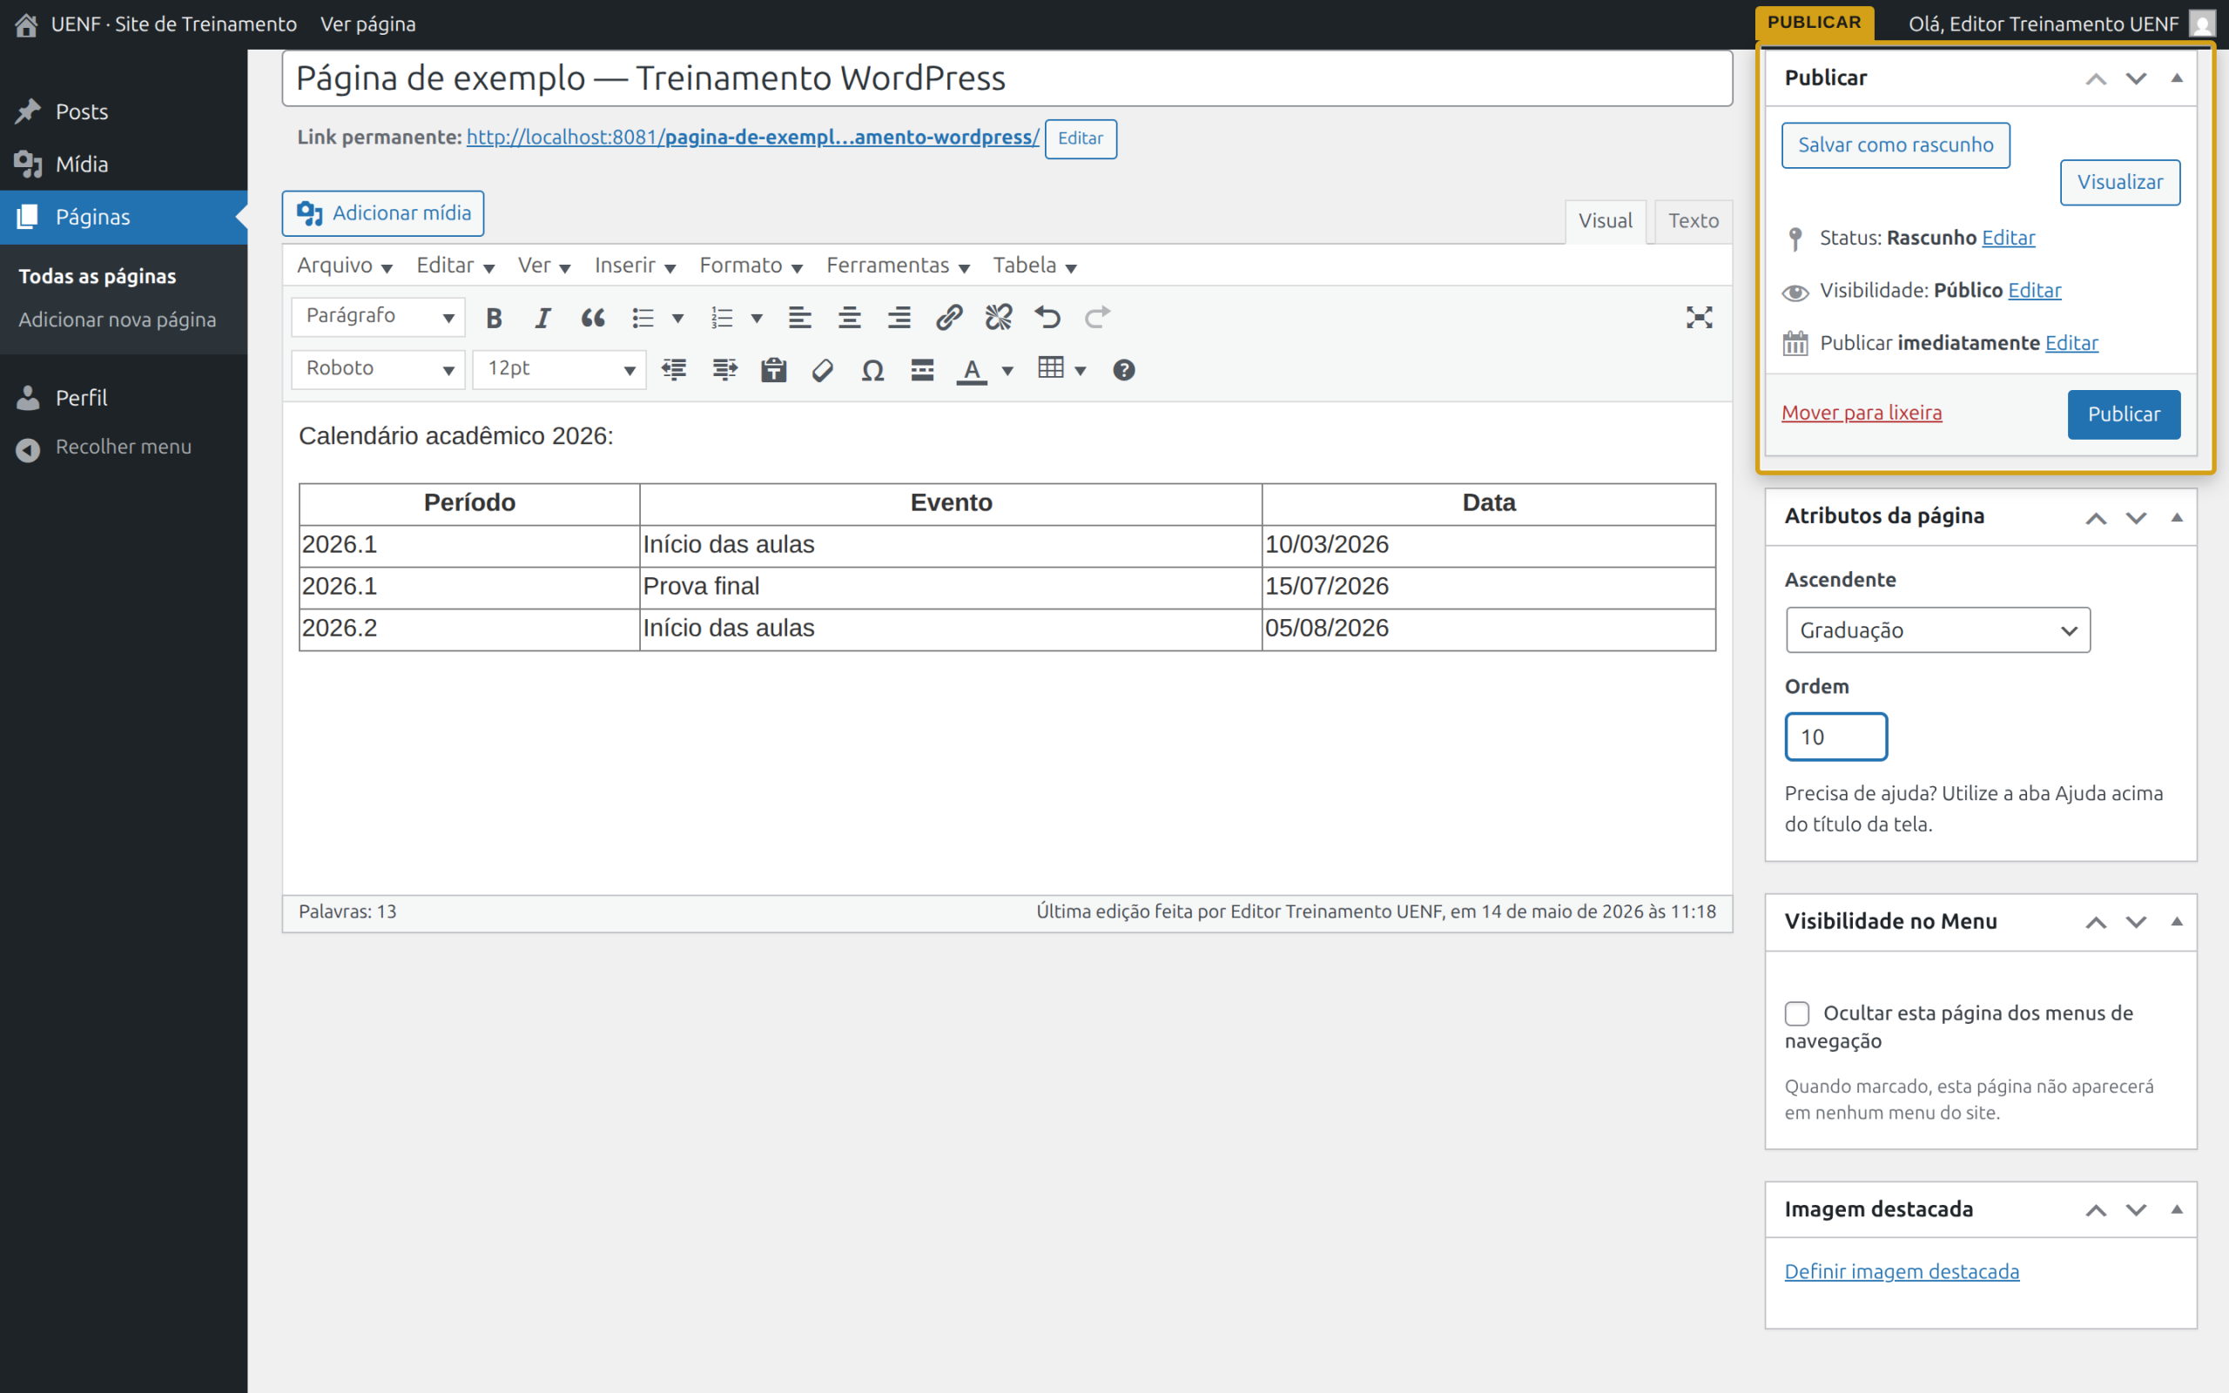Switch to Visual editor tab
The width and height of the screenshot is (2229, 1393).
(1606, 221)
